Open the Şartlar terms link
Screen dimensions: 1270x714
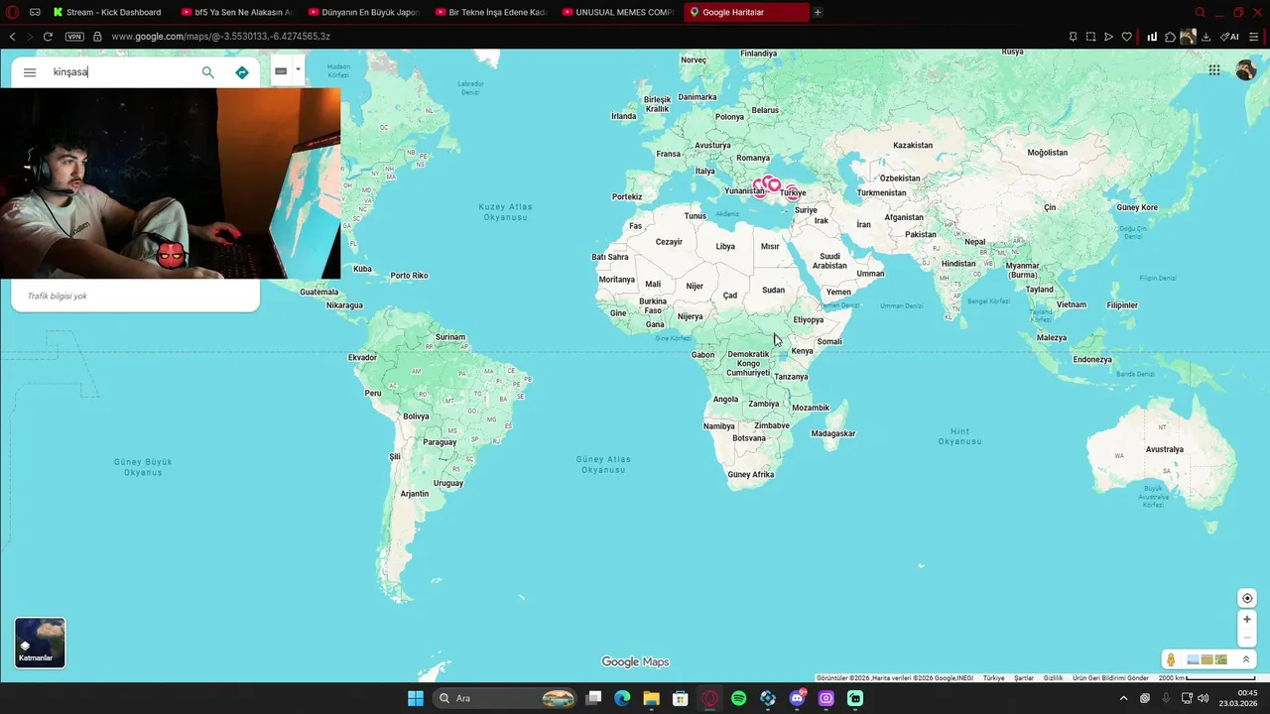1024,678
